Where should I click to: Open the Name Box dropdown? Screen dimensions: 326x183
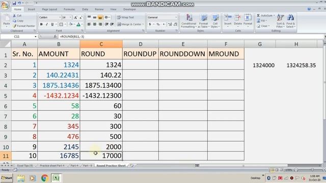point(36,37)
